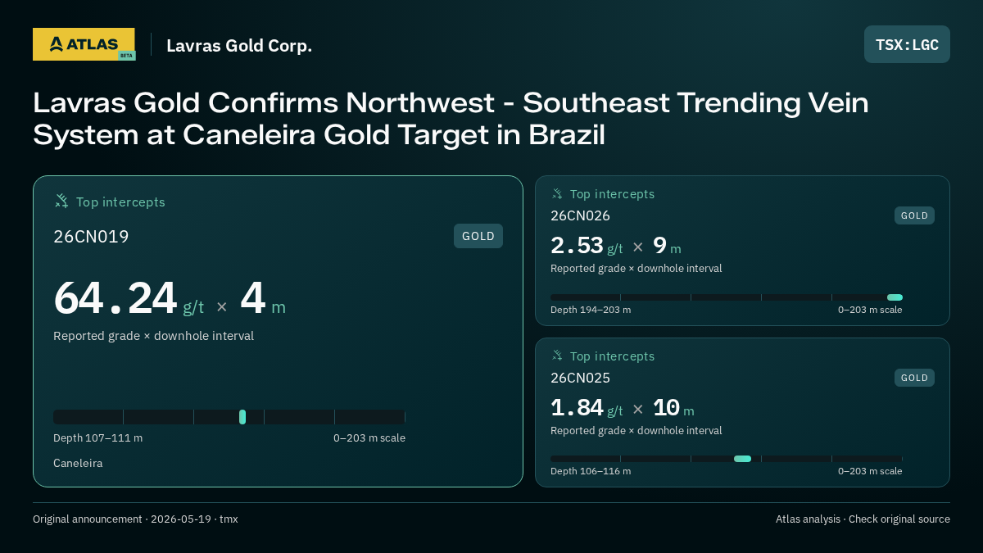Click the 64.24 g/t grade value
This screenshot has width=983, height=553.
pyautogui.click(x=129, y=298)
